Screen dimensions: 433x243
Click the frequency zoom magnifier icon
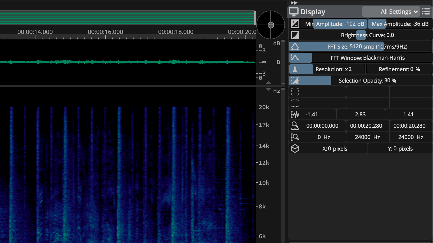pos(295,137)
